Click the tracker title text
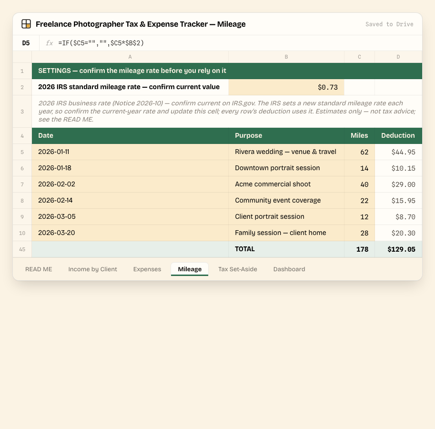Image resolution: width=435 pixels, height=429 pixels. (141, 24)
